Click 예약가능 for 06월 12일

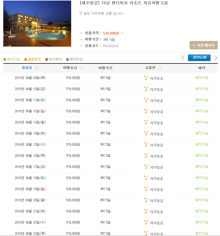[x=202, y=111]
